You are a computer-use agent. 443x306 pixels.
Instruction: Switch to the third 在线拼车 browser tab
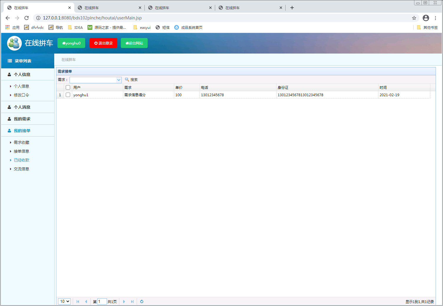click(179, 8)
